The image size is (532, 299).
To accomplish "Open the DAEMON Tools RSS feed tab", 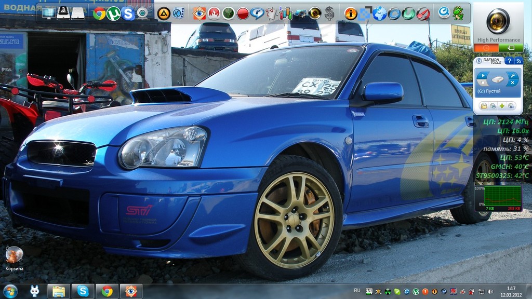I will pyautogui.click(x=518, y=61).
